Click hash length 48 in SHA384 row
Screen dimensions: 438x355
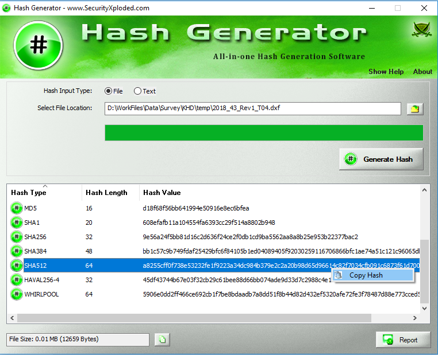(89, 251)
